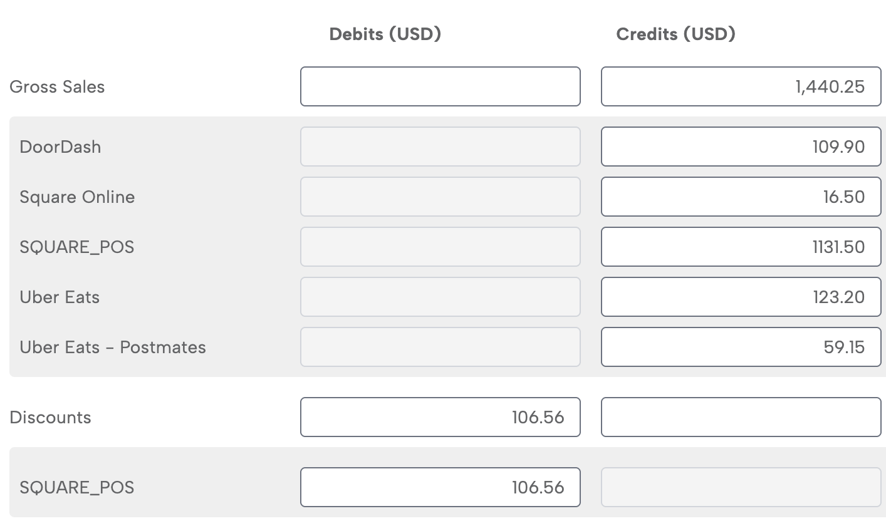
Task: Click the empty Discounts credit field
Action: click(741, 417)
